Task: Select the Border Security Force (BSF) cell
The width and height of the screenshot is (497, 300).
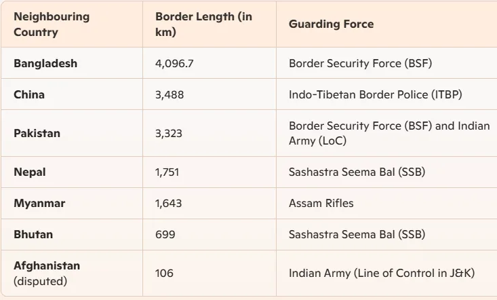Action: click(x=360, y=64)
